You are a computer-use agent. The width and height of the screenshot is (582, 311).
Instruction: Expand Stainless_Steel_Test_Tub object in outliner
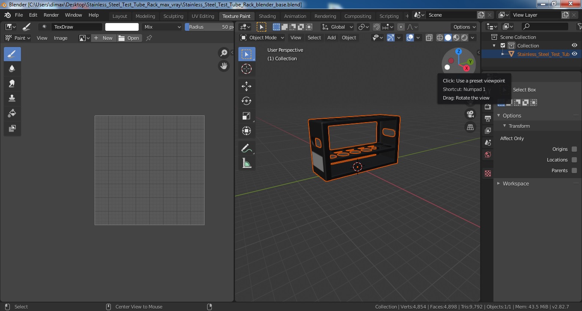click(503, 54)
